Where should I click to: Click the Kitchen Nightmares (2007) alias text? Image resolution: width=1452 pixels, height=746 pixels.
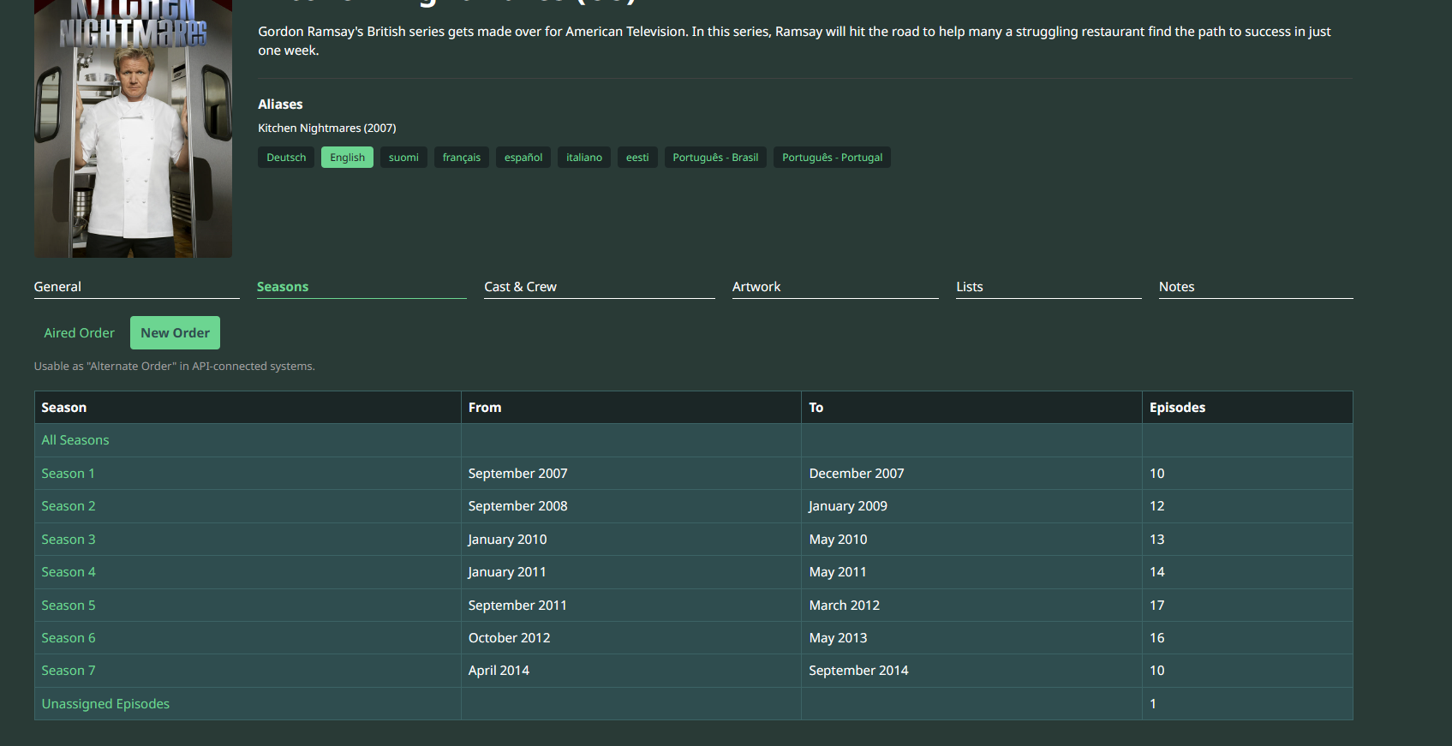pos(327,128)
